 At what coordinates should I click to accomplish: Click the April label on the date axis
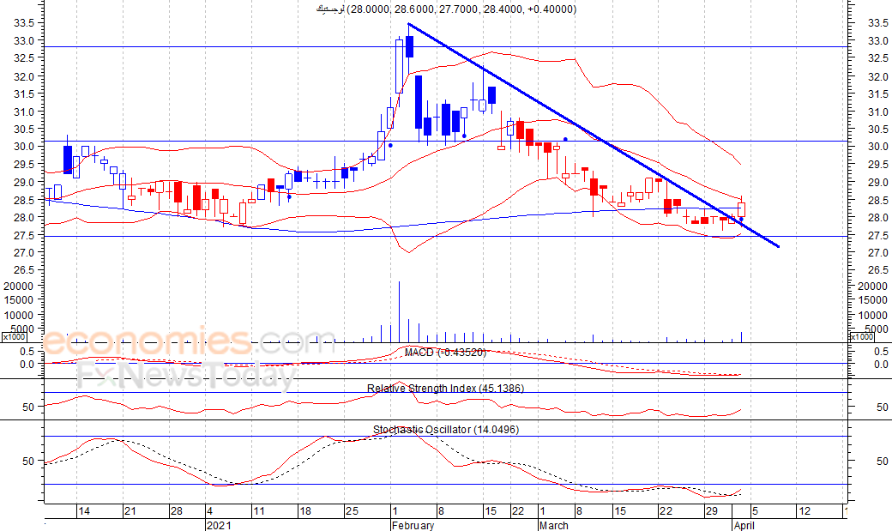[745, 525]
